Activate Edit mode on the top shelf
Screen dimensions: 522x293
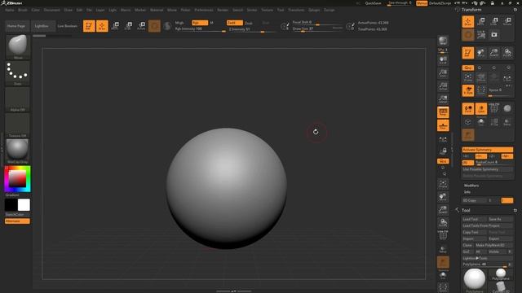pos(89,26)
